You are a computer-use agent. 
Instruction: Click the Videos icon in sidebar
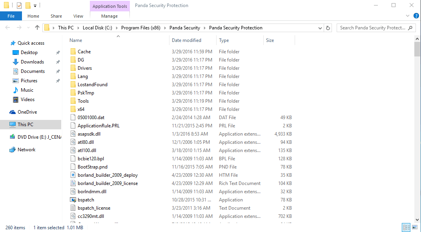[x=16, y=100]
